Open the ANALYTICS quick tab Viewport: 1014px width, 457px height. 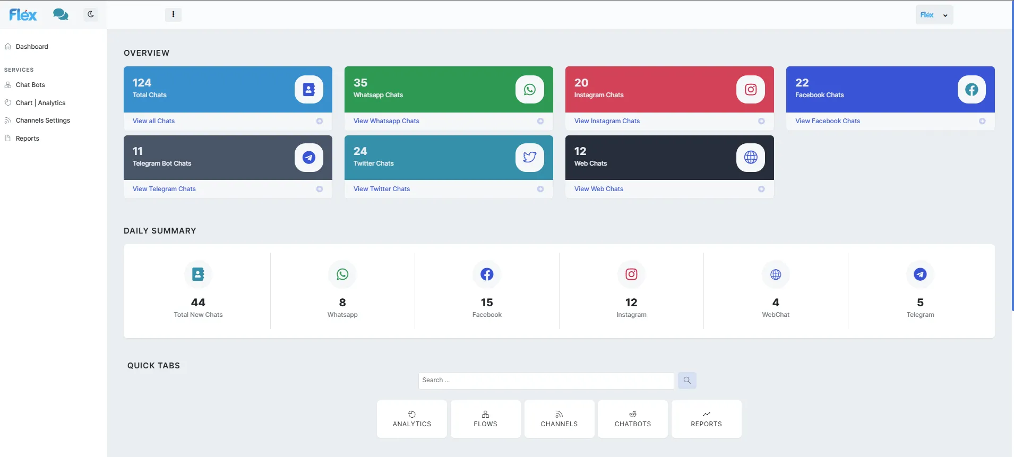(412, 419)
